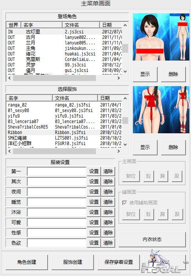Click 设置 in the 其次 row
The width and height of the screenshot is (191, 276).
[x=94, y=182]
